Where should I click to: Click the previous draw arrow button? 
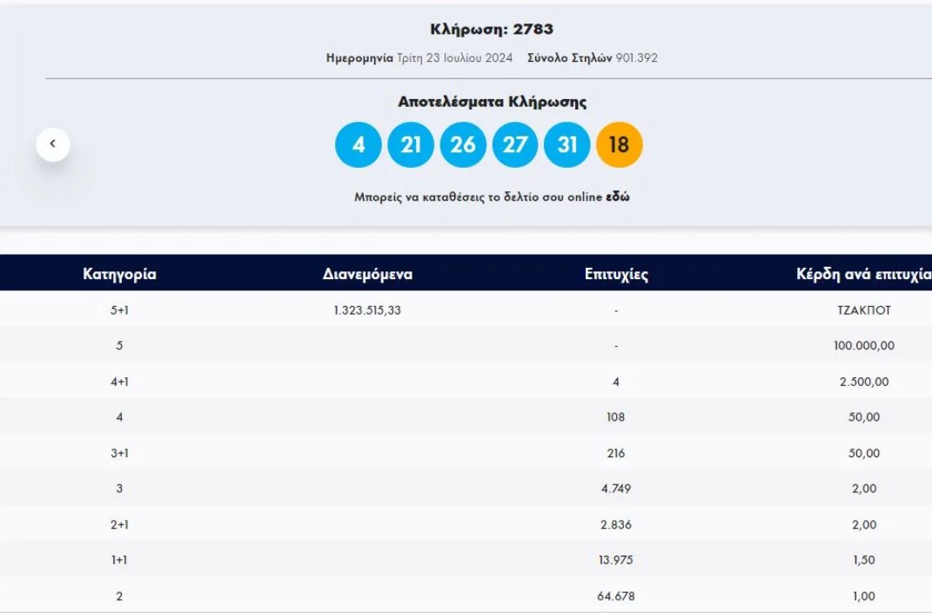coord(53,144)
